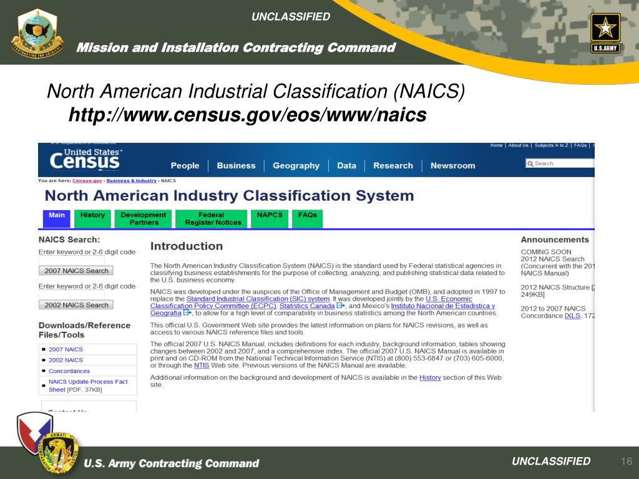The height and width of the screenshot is (479, 639).
Task: Select the Main tab
Action: [x=57, y=218]
